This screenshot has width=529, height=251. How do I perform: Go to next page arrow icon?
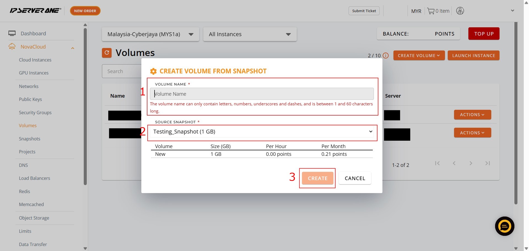pyautogui.click(x=471, y=163)
